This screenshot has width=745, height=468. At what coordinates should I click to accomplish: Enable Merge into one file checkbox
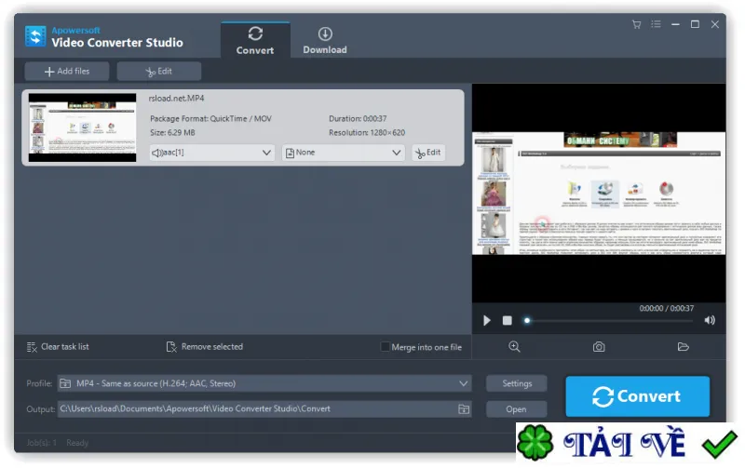click(385, 347)
